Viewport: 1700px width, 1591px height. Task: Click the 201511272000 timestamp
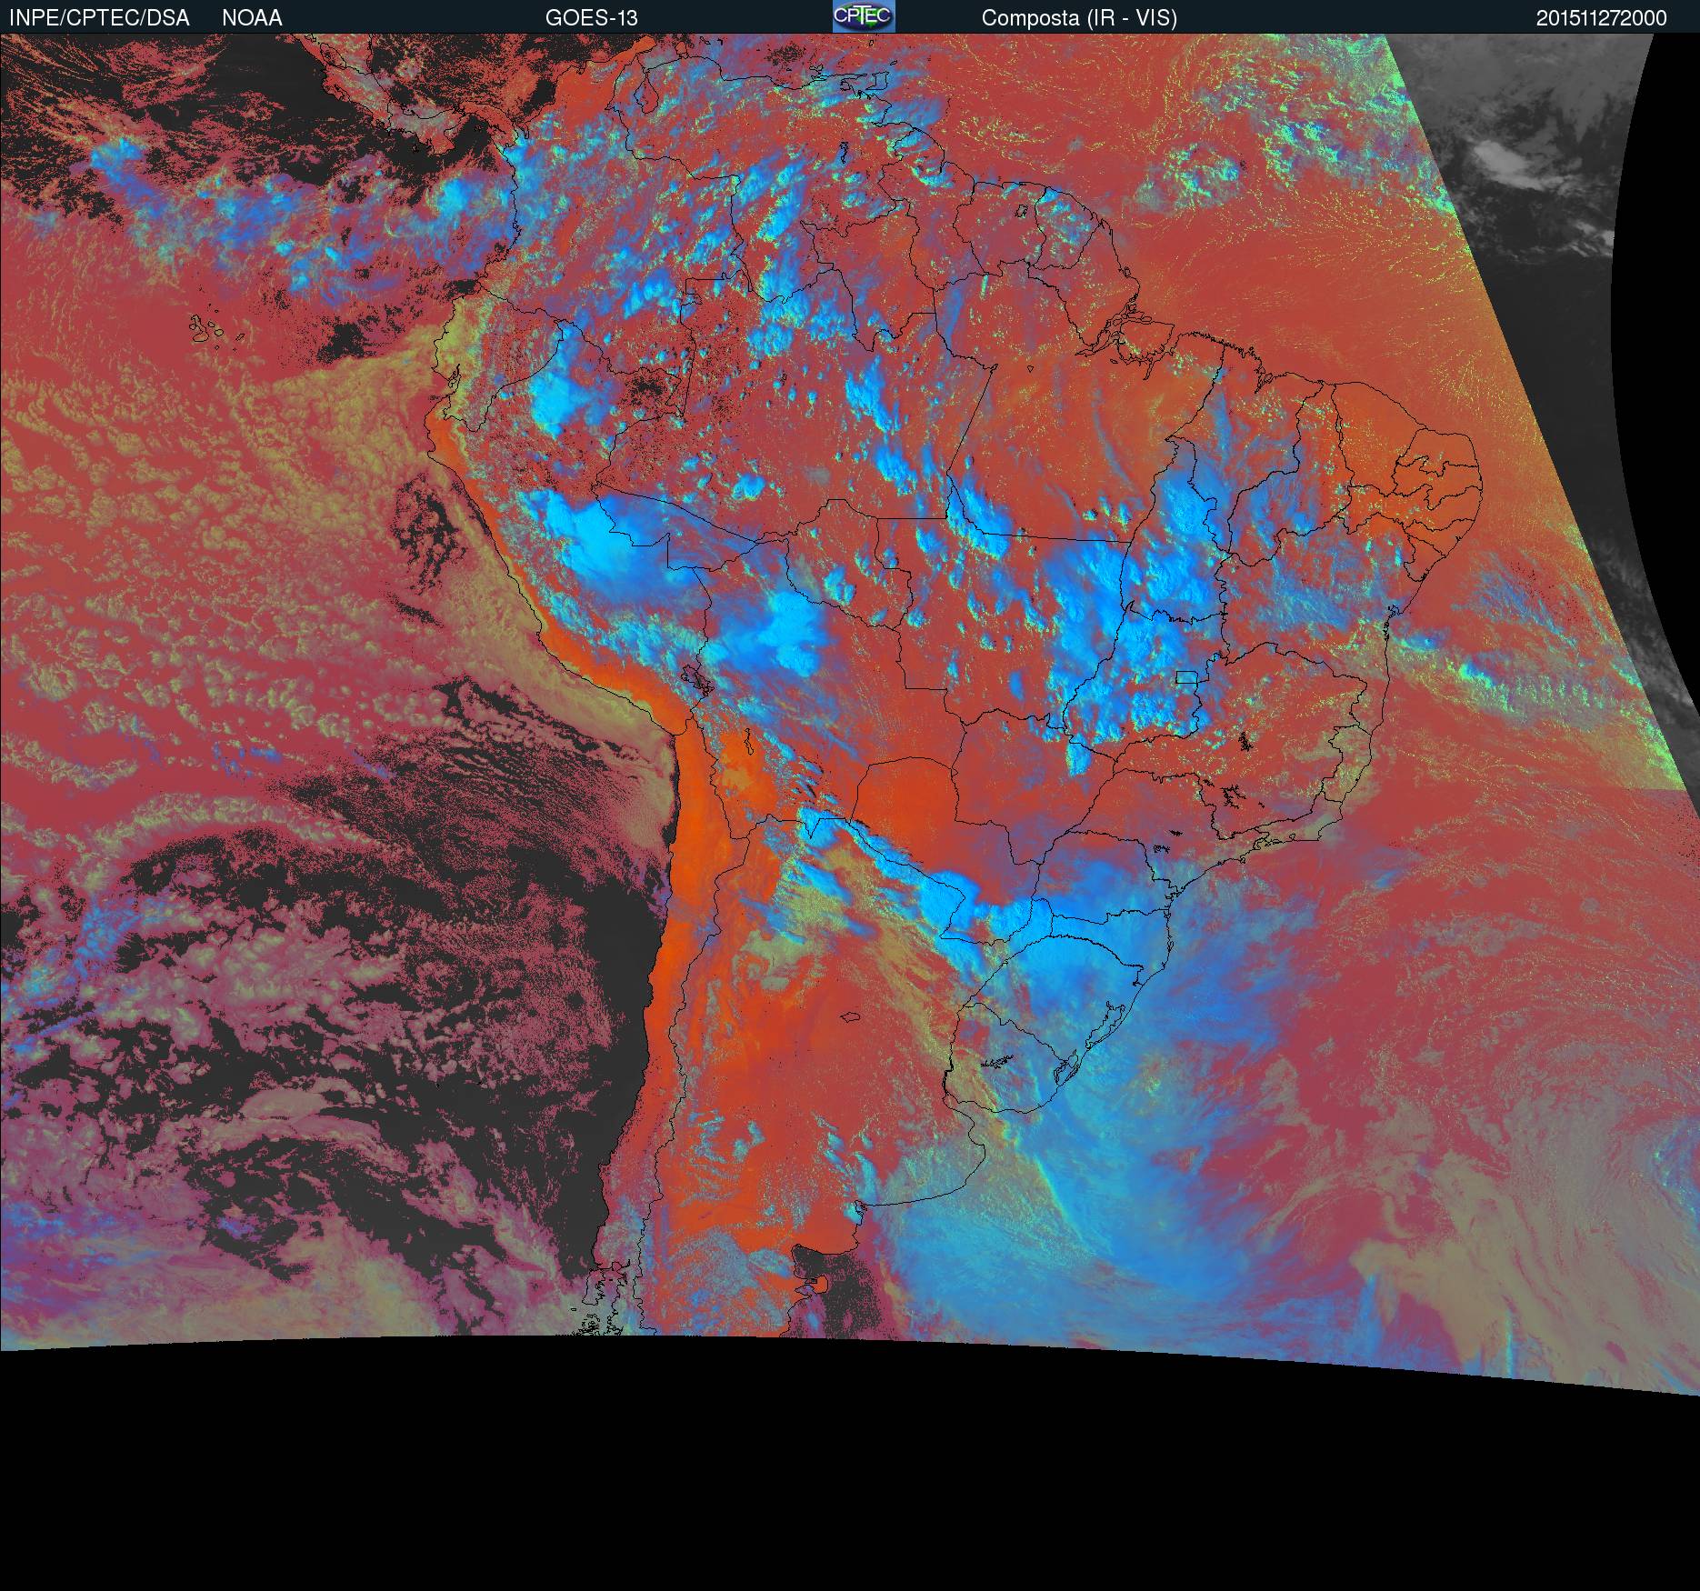(x=1601, y=18)
